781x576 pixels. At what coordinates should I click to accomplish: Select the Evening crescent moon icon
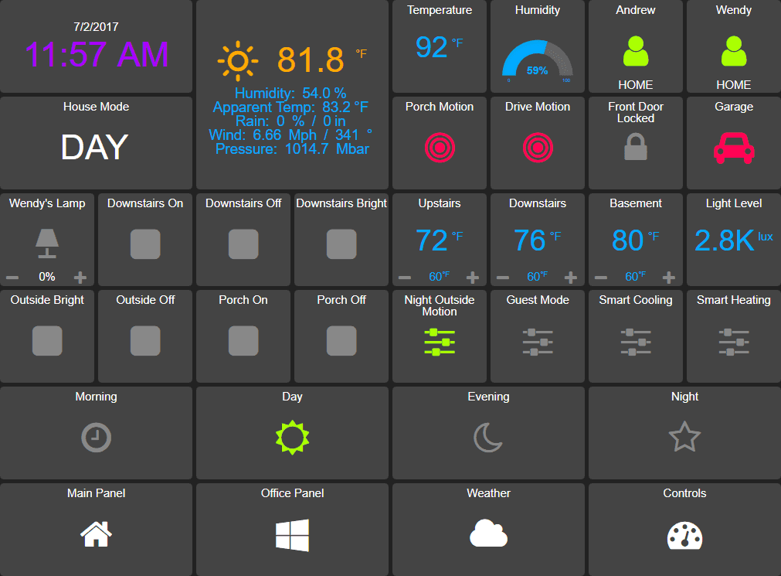coord(488,437)
